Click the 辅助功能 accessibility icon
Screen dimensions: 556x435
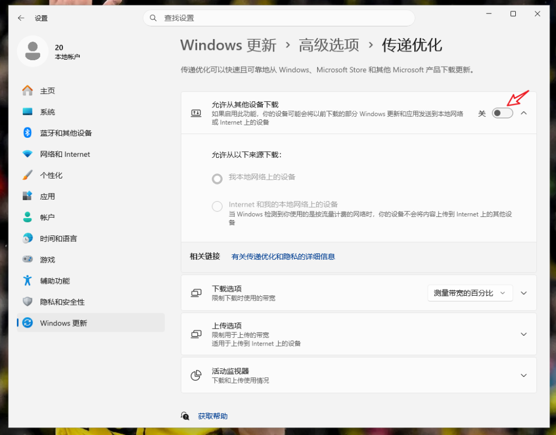click(x=27, y=280)
